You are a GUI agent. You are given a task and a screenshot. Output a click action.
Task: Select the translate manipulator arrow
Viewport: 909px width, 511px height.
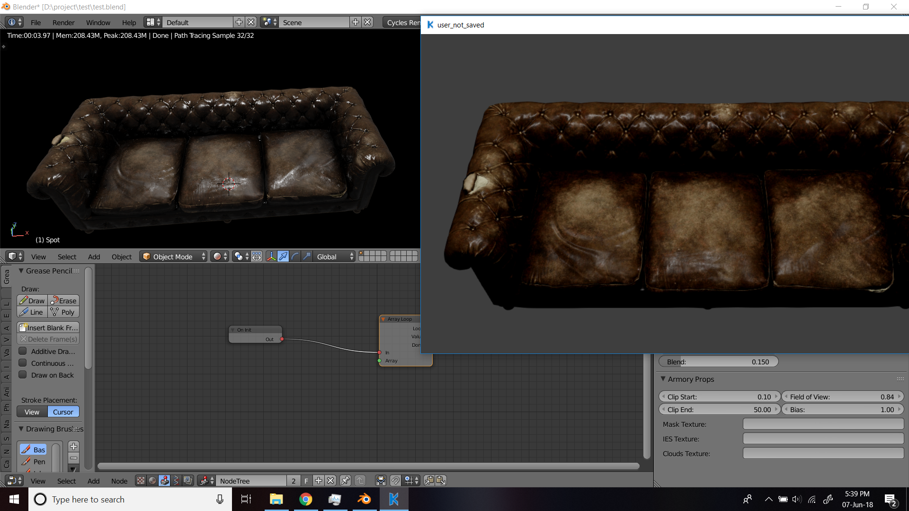pos(283,256)
